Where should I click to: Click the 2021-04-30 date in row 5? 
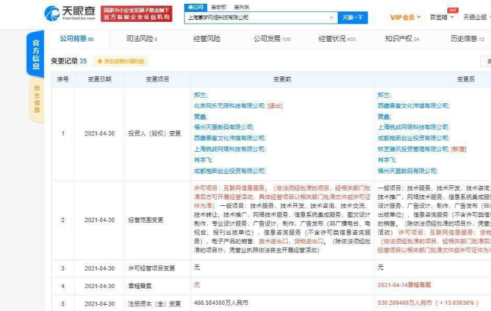(100, 304)
